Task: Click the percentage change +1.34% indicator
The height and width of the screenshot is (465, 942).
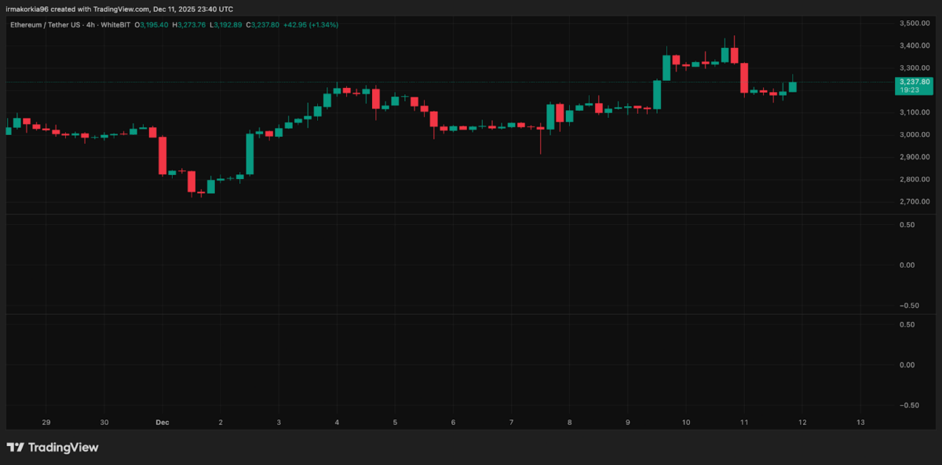Action: pyautogui.click(x=323, y=24)
